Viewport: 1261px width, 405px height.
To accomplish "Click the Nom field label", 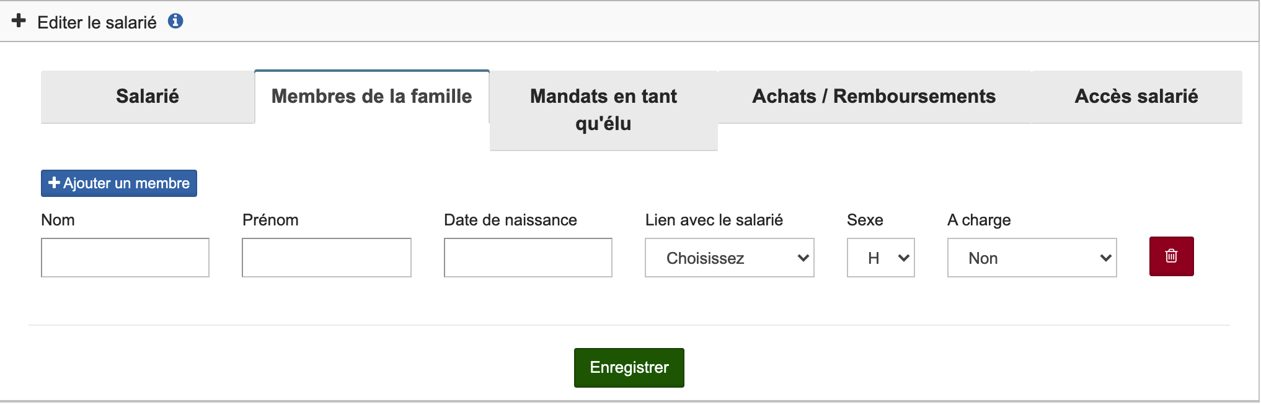I will coord(58,220).
